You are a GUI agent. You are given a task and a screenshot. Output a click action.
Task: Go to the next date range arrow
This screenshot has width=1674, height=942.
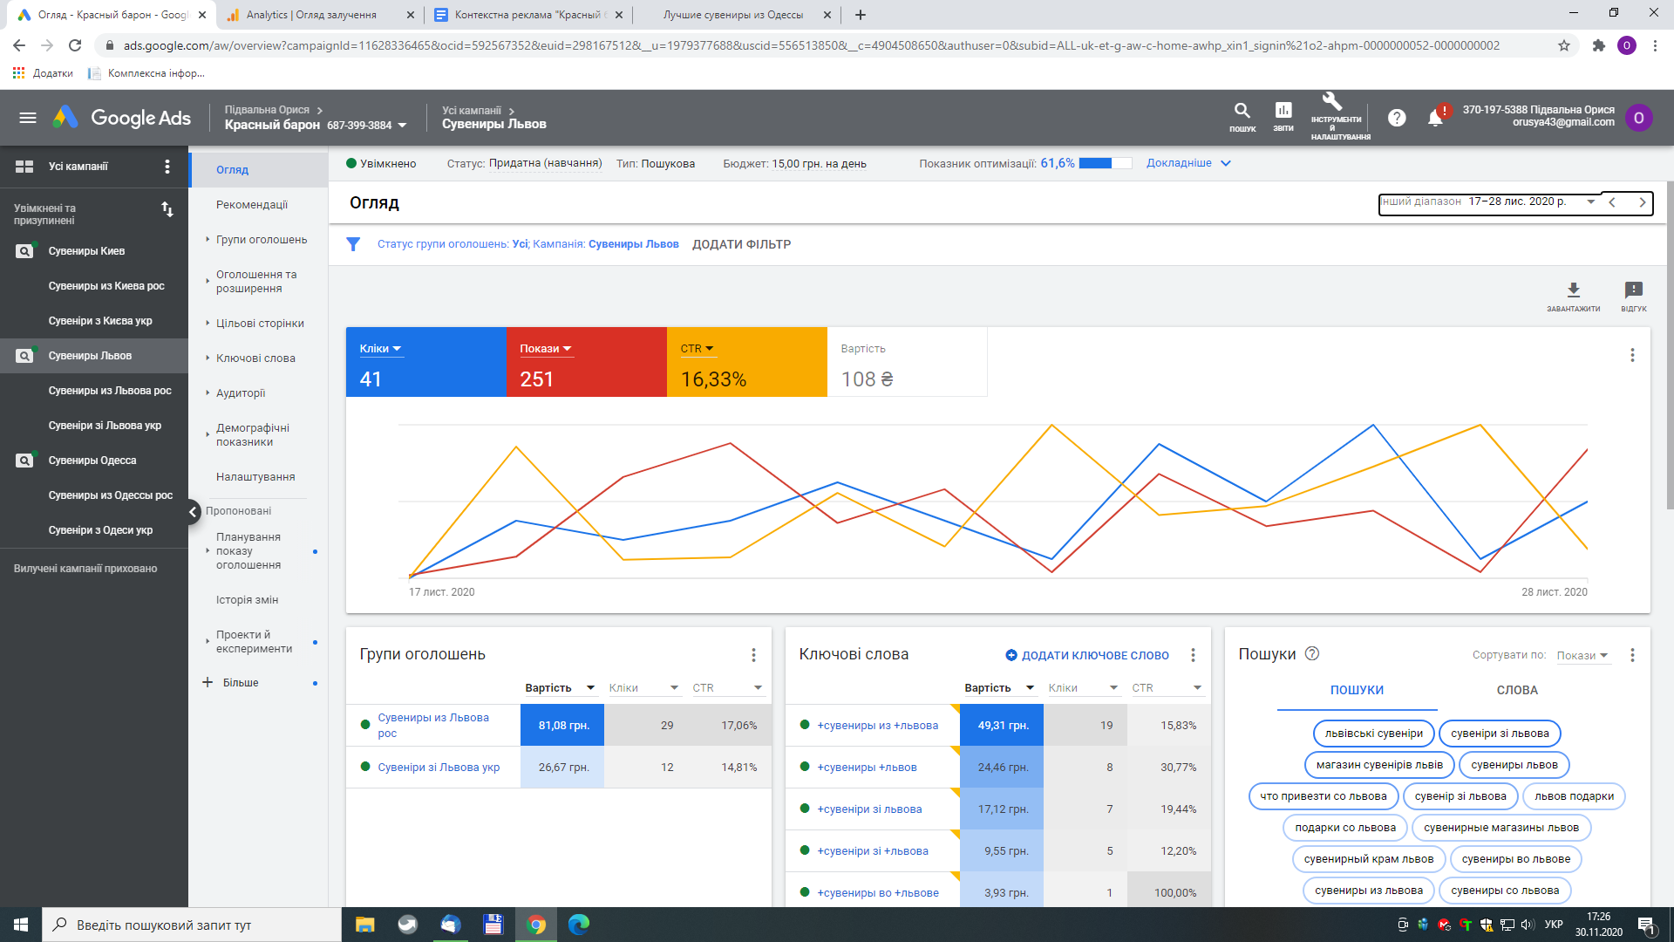1643,202
